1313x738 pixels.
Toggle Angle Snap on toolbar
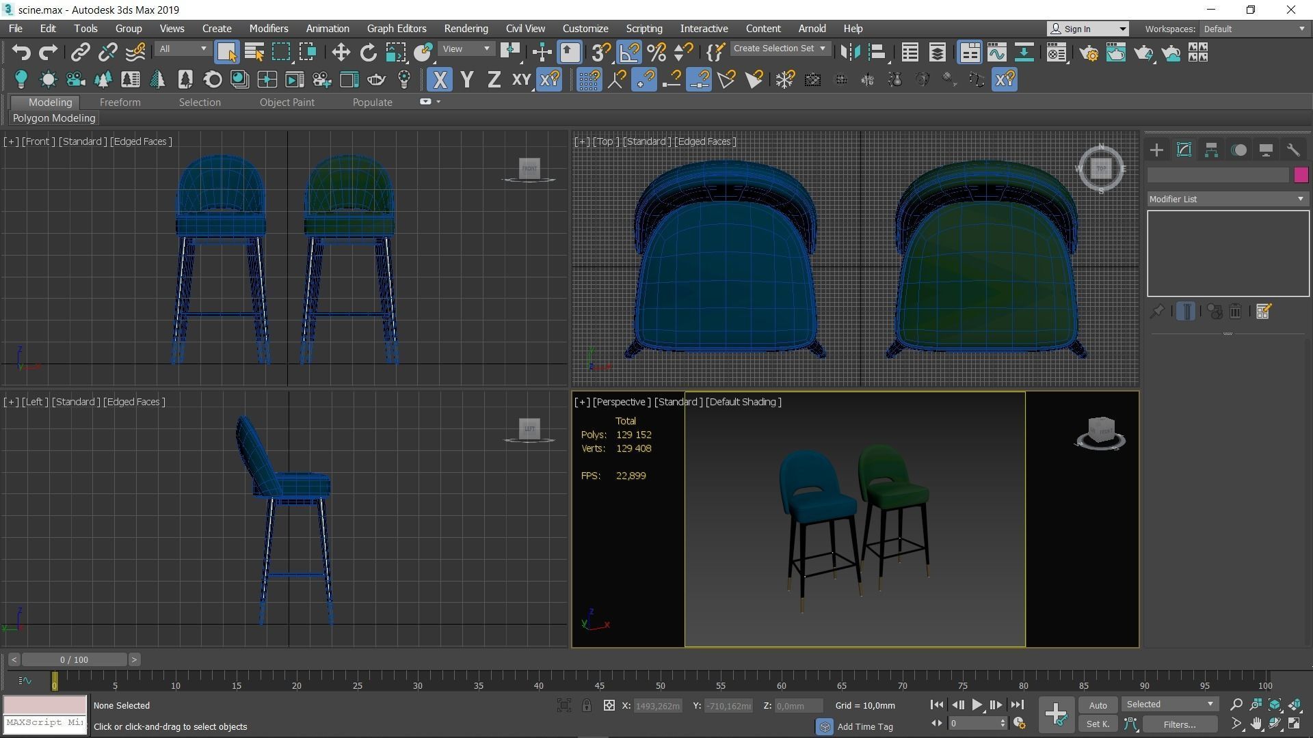click(x=629, y=53)
